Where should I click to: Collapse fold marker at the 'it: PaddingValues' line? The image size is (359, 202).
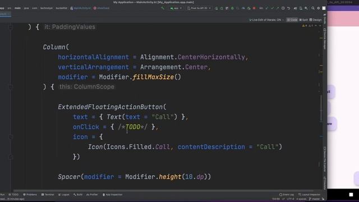tap(11, 27)
